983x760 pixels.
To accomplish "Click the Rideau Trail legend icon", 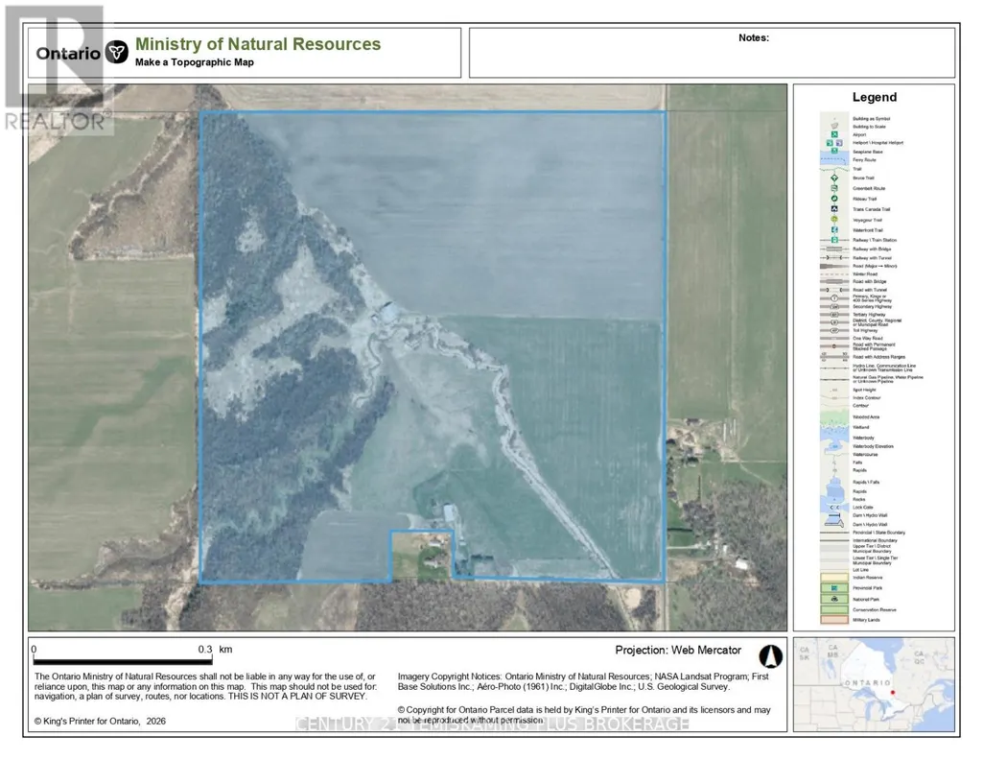I will [834, 199].
